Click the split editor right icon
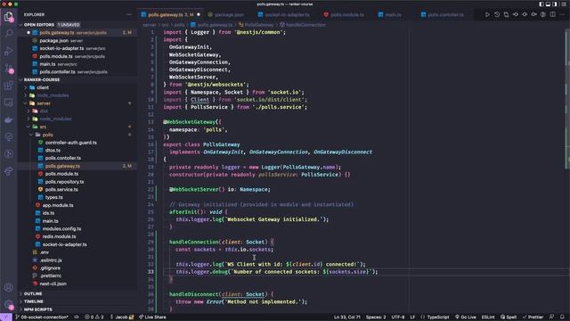Screen dimensions: 570x321 click(552, 14)
